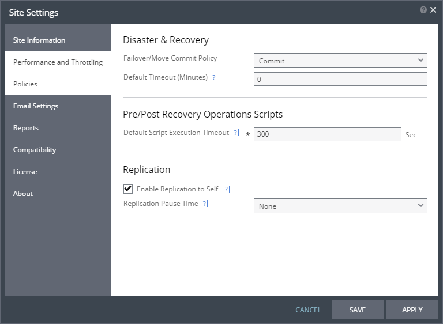Focus the Default Timeout (Minutes) input field
The width and height of the screenshot is (443, 324).
[x=340, y=79]
